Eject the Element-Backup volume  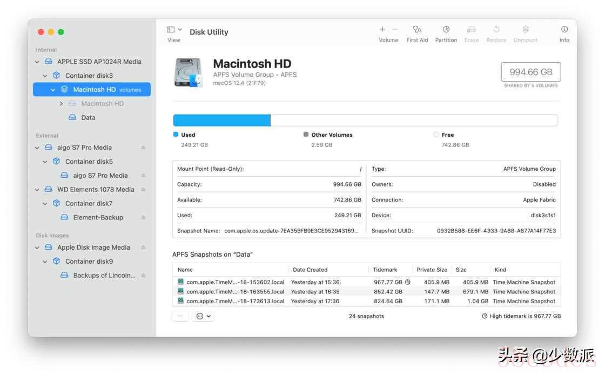click(x=143, y=217)
